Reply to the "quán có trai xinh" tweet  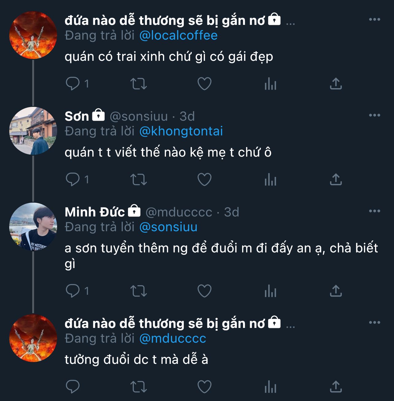73,84
